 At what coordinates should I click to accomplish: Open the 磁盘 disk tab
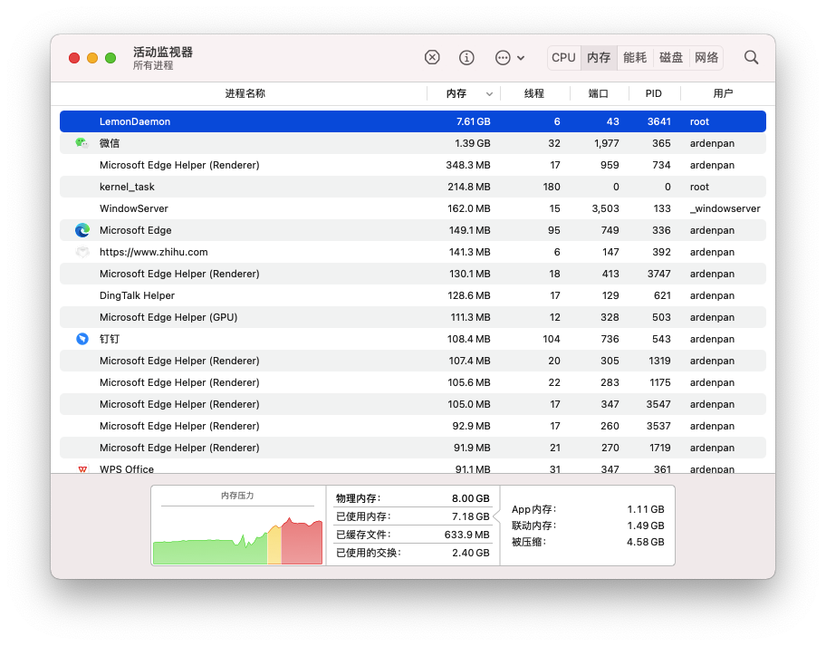tap(671, 57)
